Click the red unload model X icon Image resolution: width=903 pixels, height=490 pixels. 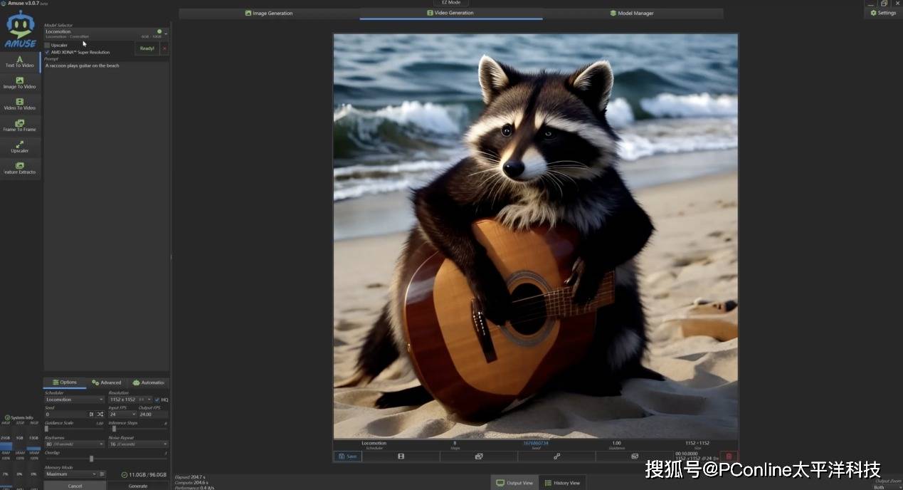[x=164, y=48]
